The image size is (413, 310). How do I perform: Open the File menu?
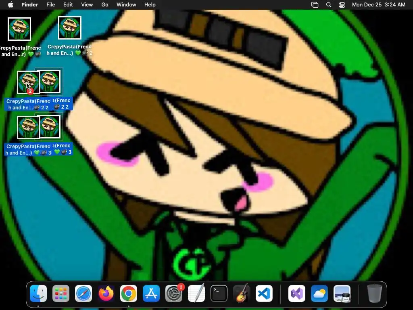50,5
